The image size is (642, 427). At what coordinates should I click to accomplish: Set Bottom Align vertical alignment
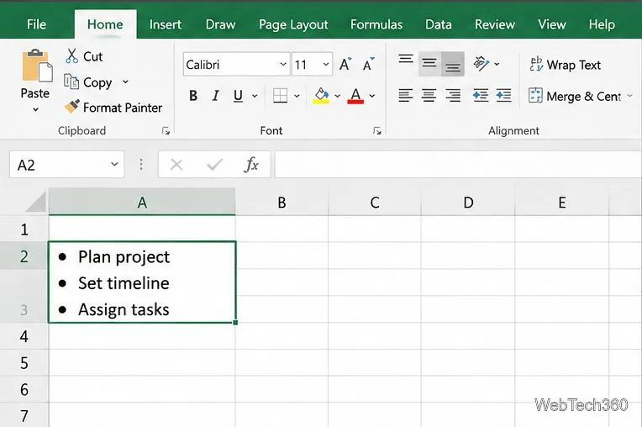point(452,64)
